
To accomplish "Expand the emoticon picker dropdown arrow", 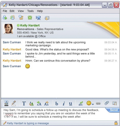I will (x=93, y=104).
